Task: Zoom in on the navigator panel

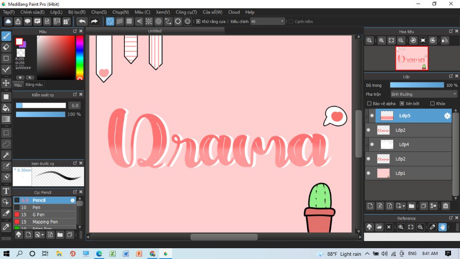Action: 381,40
